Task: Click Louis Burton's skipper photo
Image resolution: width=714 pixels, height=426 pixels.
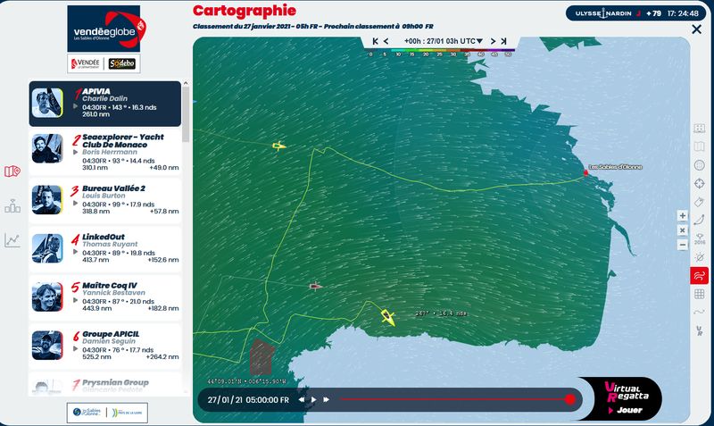Action: 47,199
